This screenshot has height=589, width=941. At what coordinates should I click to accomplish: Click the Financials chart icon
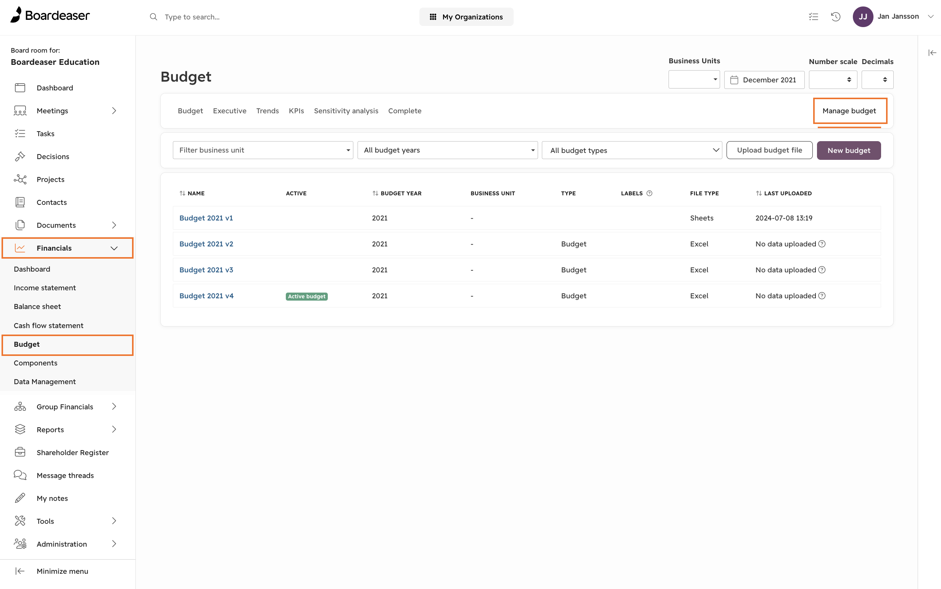[20, 248]
